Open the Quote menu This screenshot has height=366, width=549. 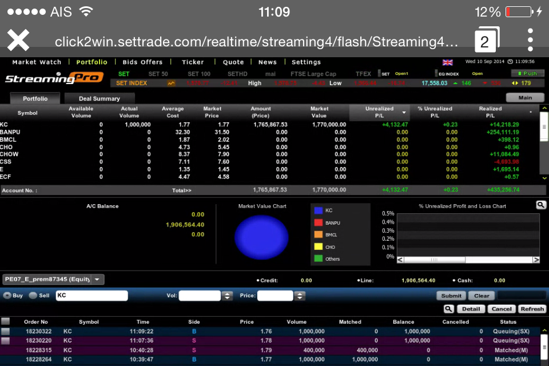[233, 62]
